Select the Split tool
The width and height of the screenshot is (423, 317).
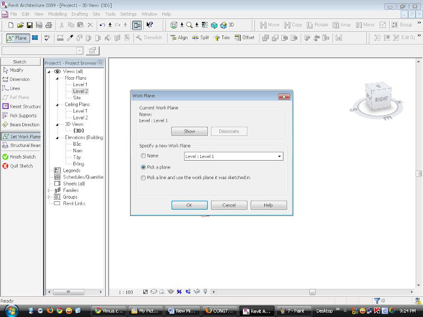click(x=200, y=38)
